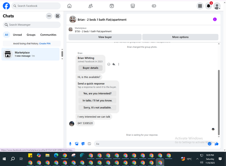Open Chats options three-dot menu
This screenshot has width=226, height=166.
point(49,16)
